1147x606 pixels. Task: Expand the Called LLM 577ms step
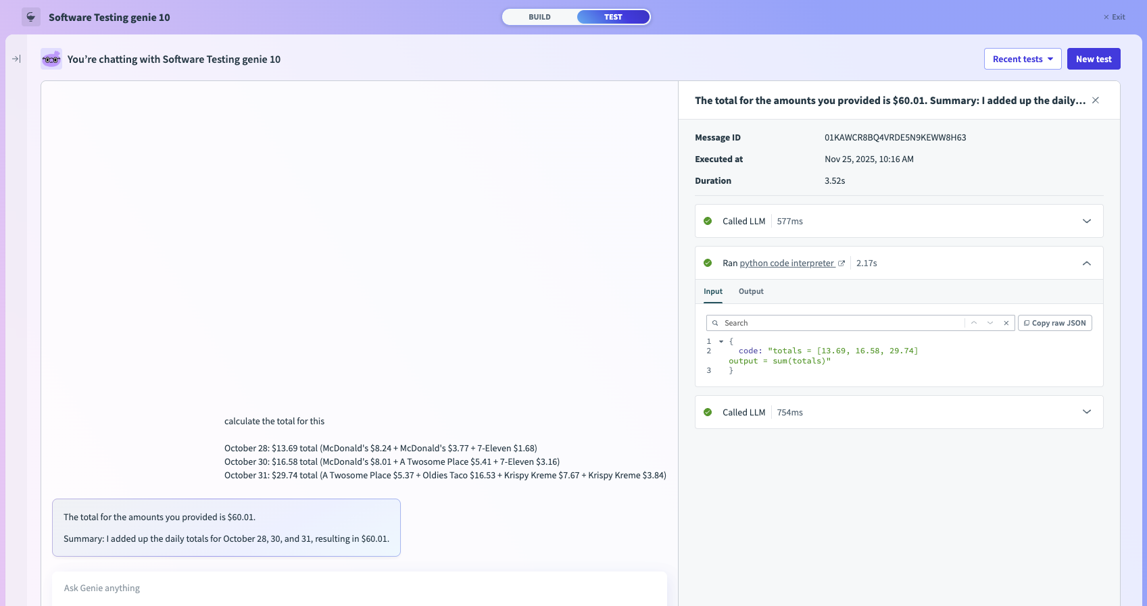click(1087, 221)
